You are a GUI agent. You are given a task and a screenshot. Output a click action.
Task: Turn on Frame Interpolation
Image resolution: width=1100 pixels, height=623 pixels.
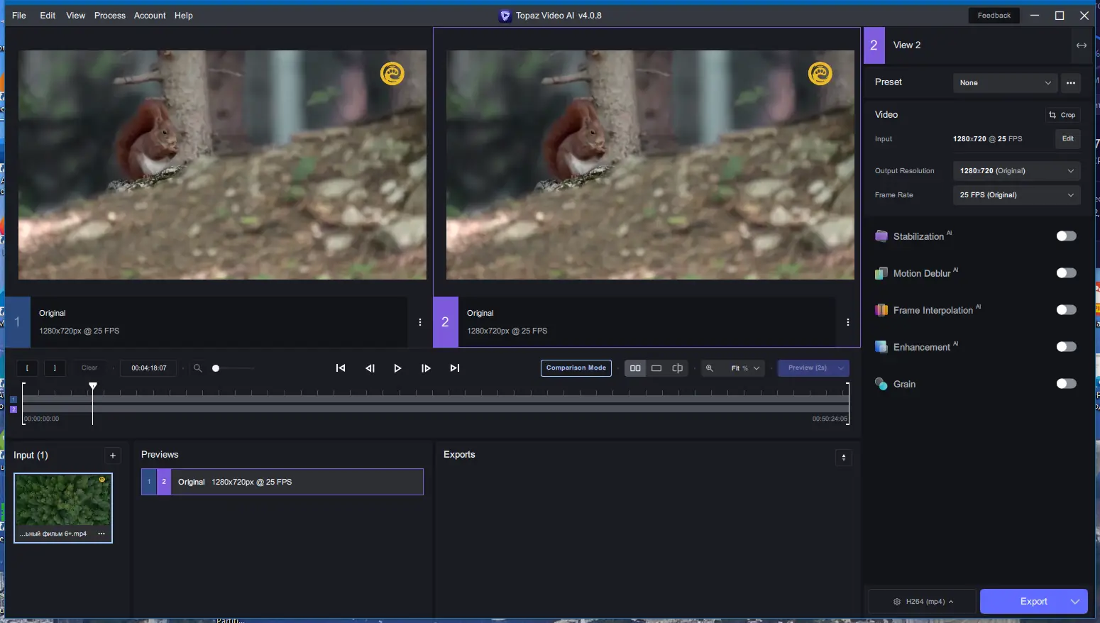click(1066, 310)
